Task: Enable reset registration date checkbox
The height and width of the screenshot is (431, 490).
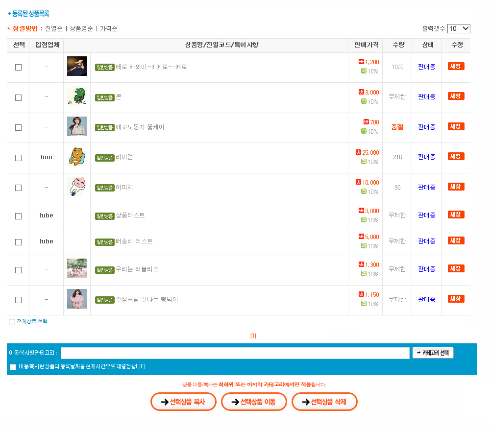Action: 13,367
